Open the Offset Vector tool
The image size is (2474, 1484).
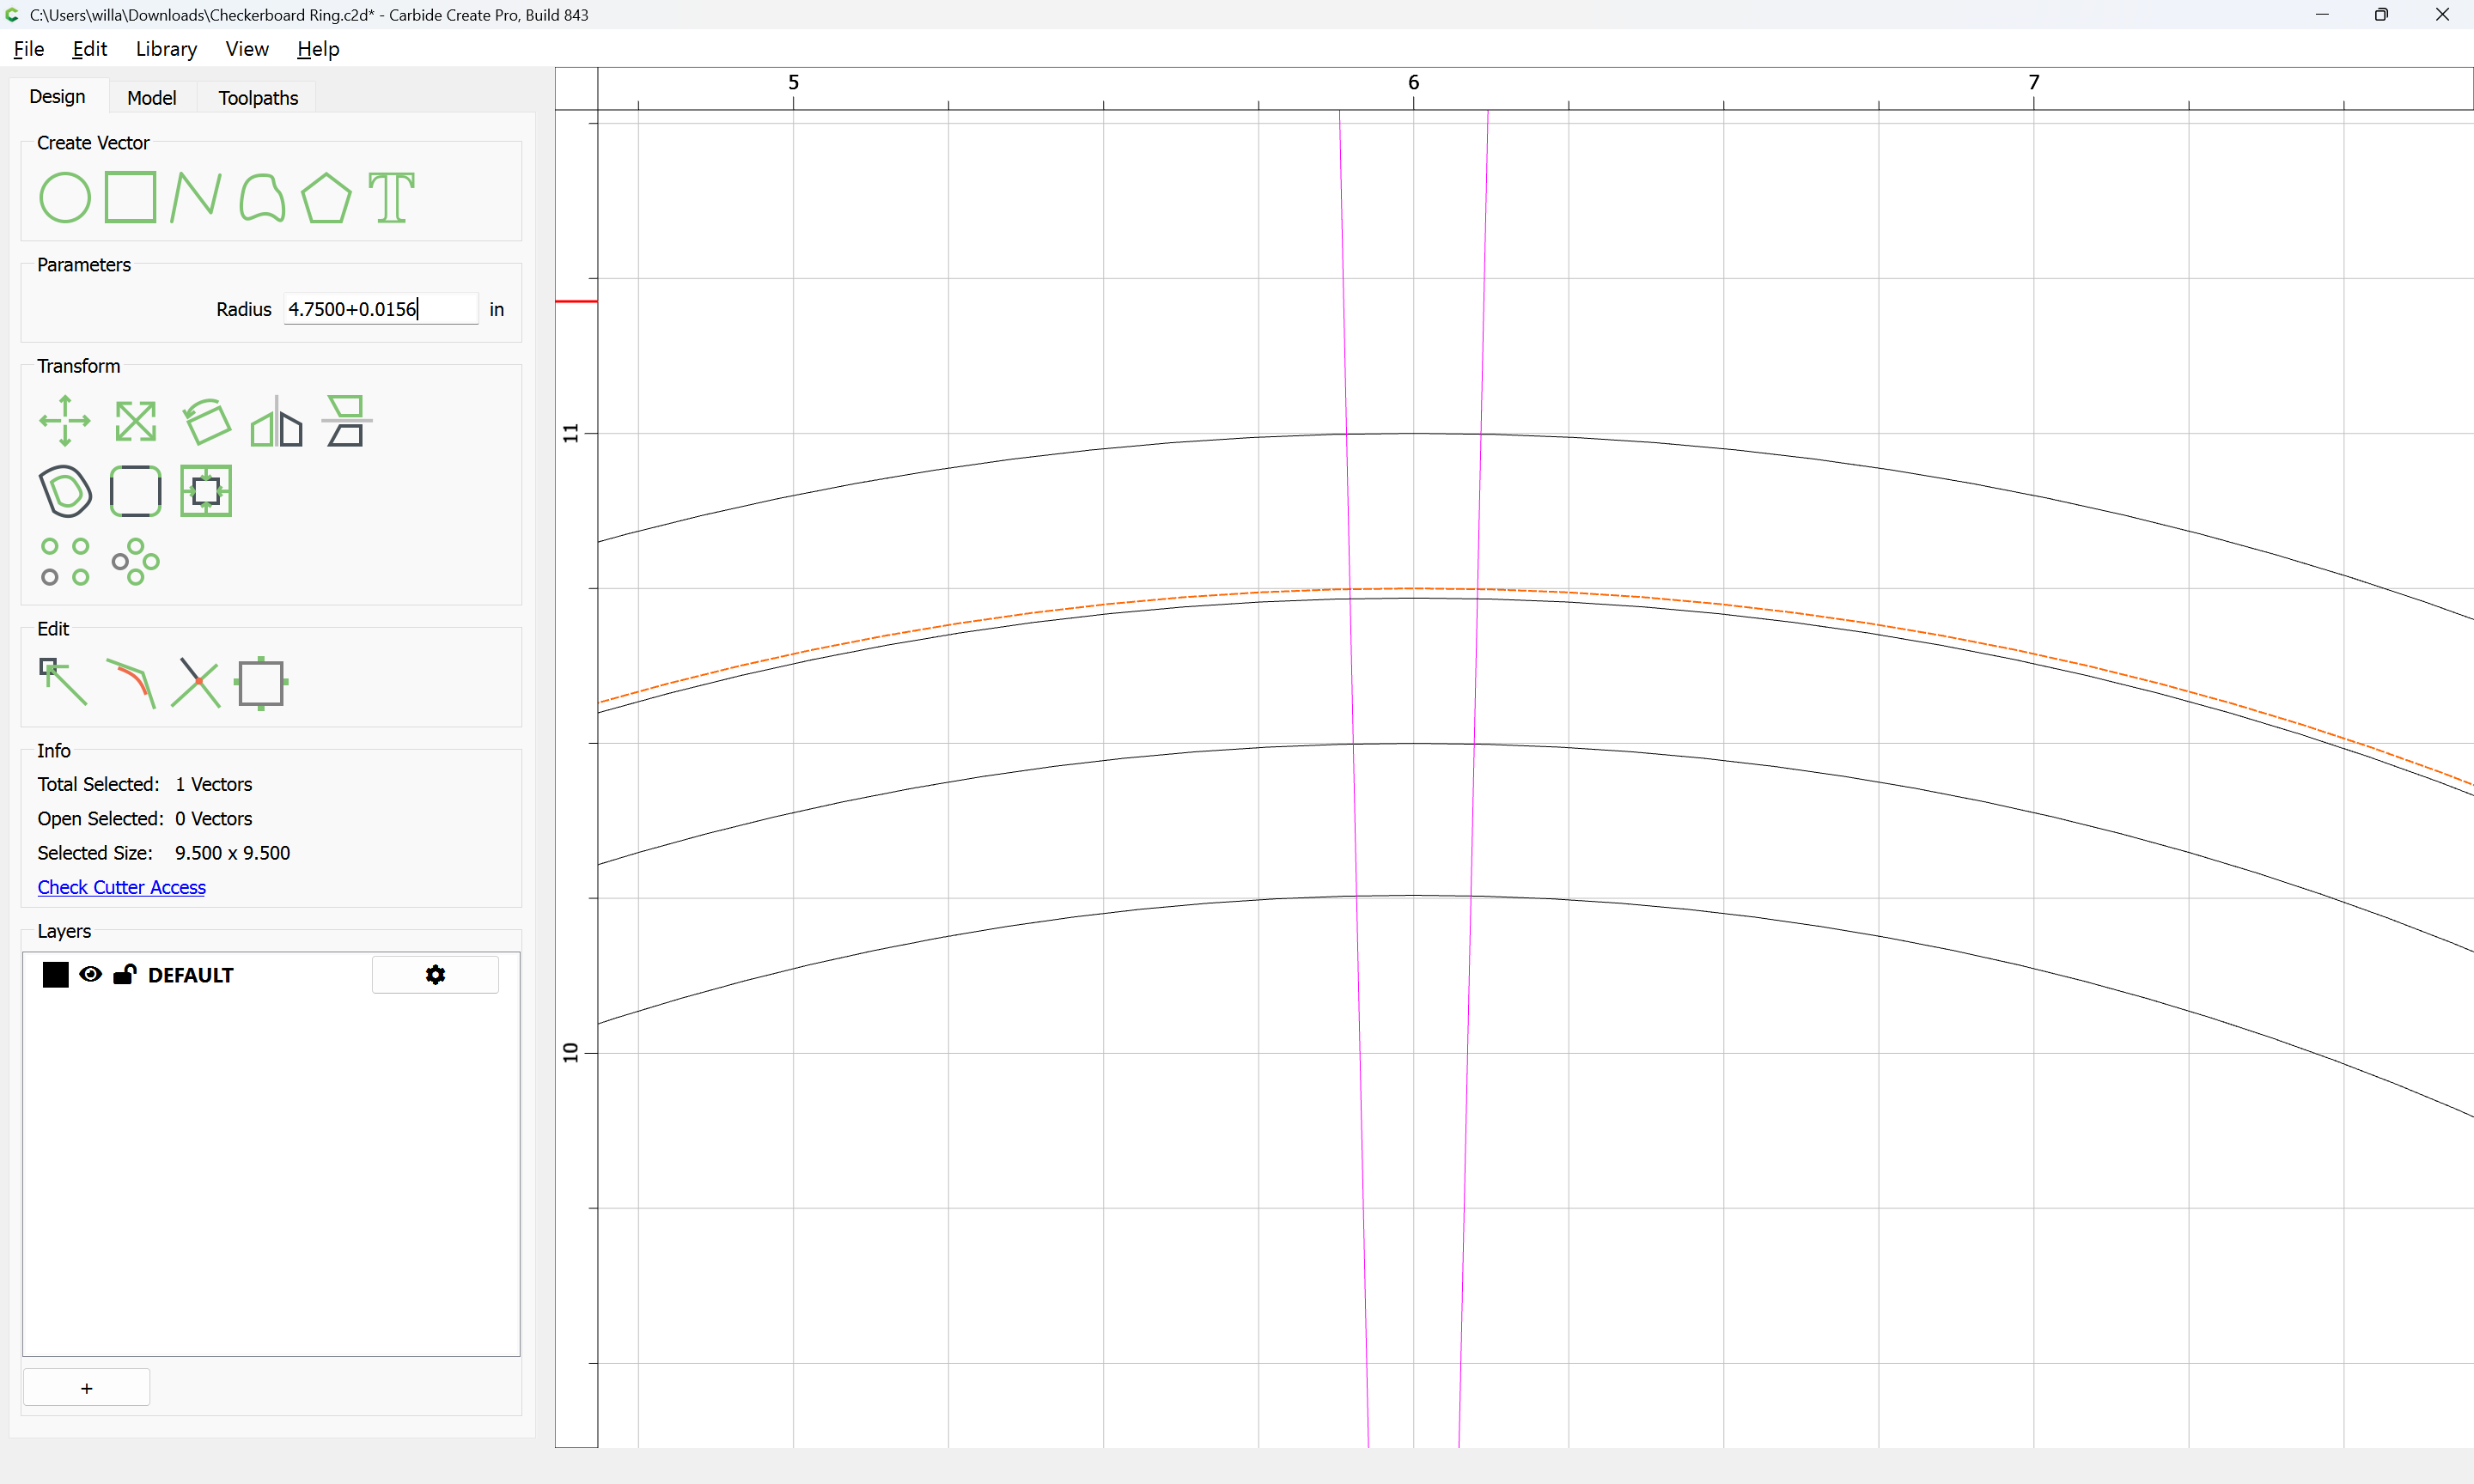(x=65, y=491)
